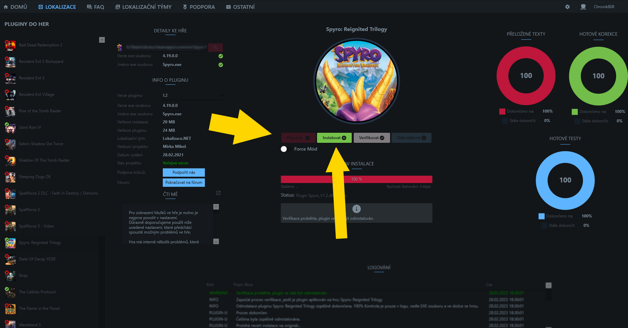The image size is (628, 328).
Task: Go to the DOMŮ menu
Action: point(15,7)
